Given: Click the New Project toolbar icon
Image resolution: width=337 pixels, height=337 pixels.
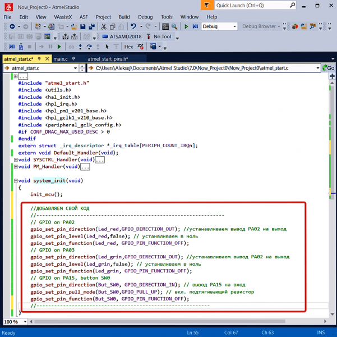Looking at the screenshot, I should pyautogui.click(x=38, y=26).
